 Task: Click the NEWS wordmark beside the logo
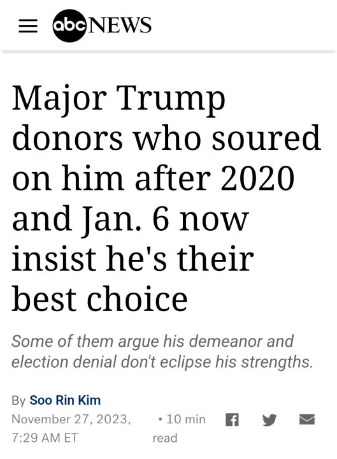click(119, 25)
